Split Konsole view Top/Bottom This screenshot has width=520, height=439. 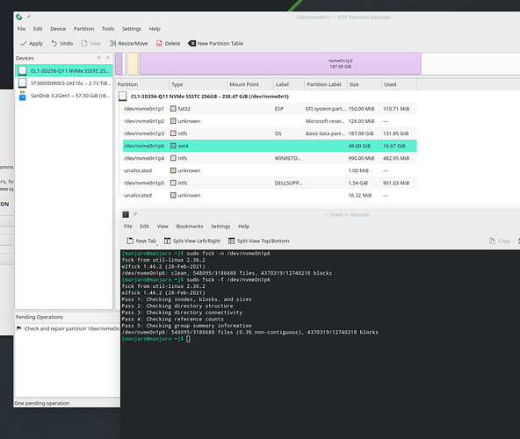259,241
